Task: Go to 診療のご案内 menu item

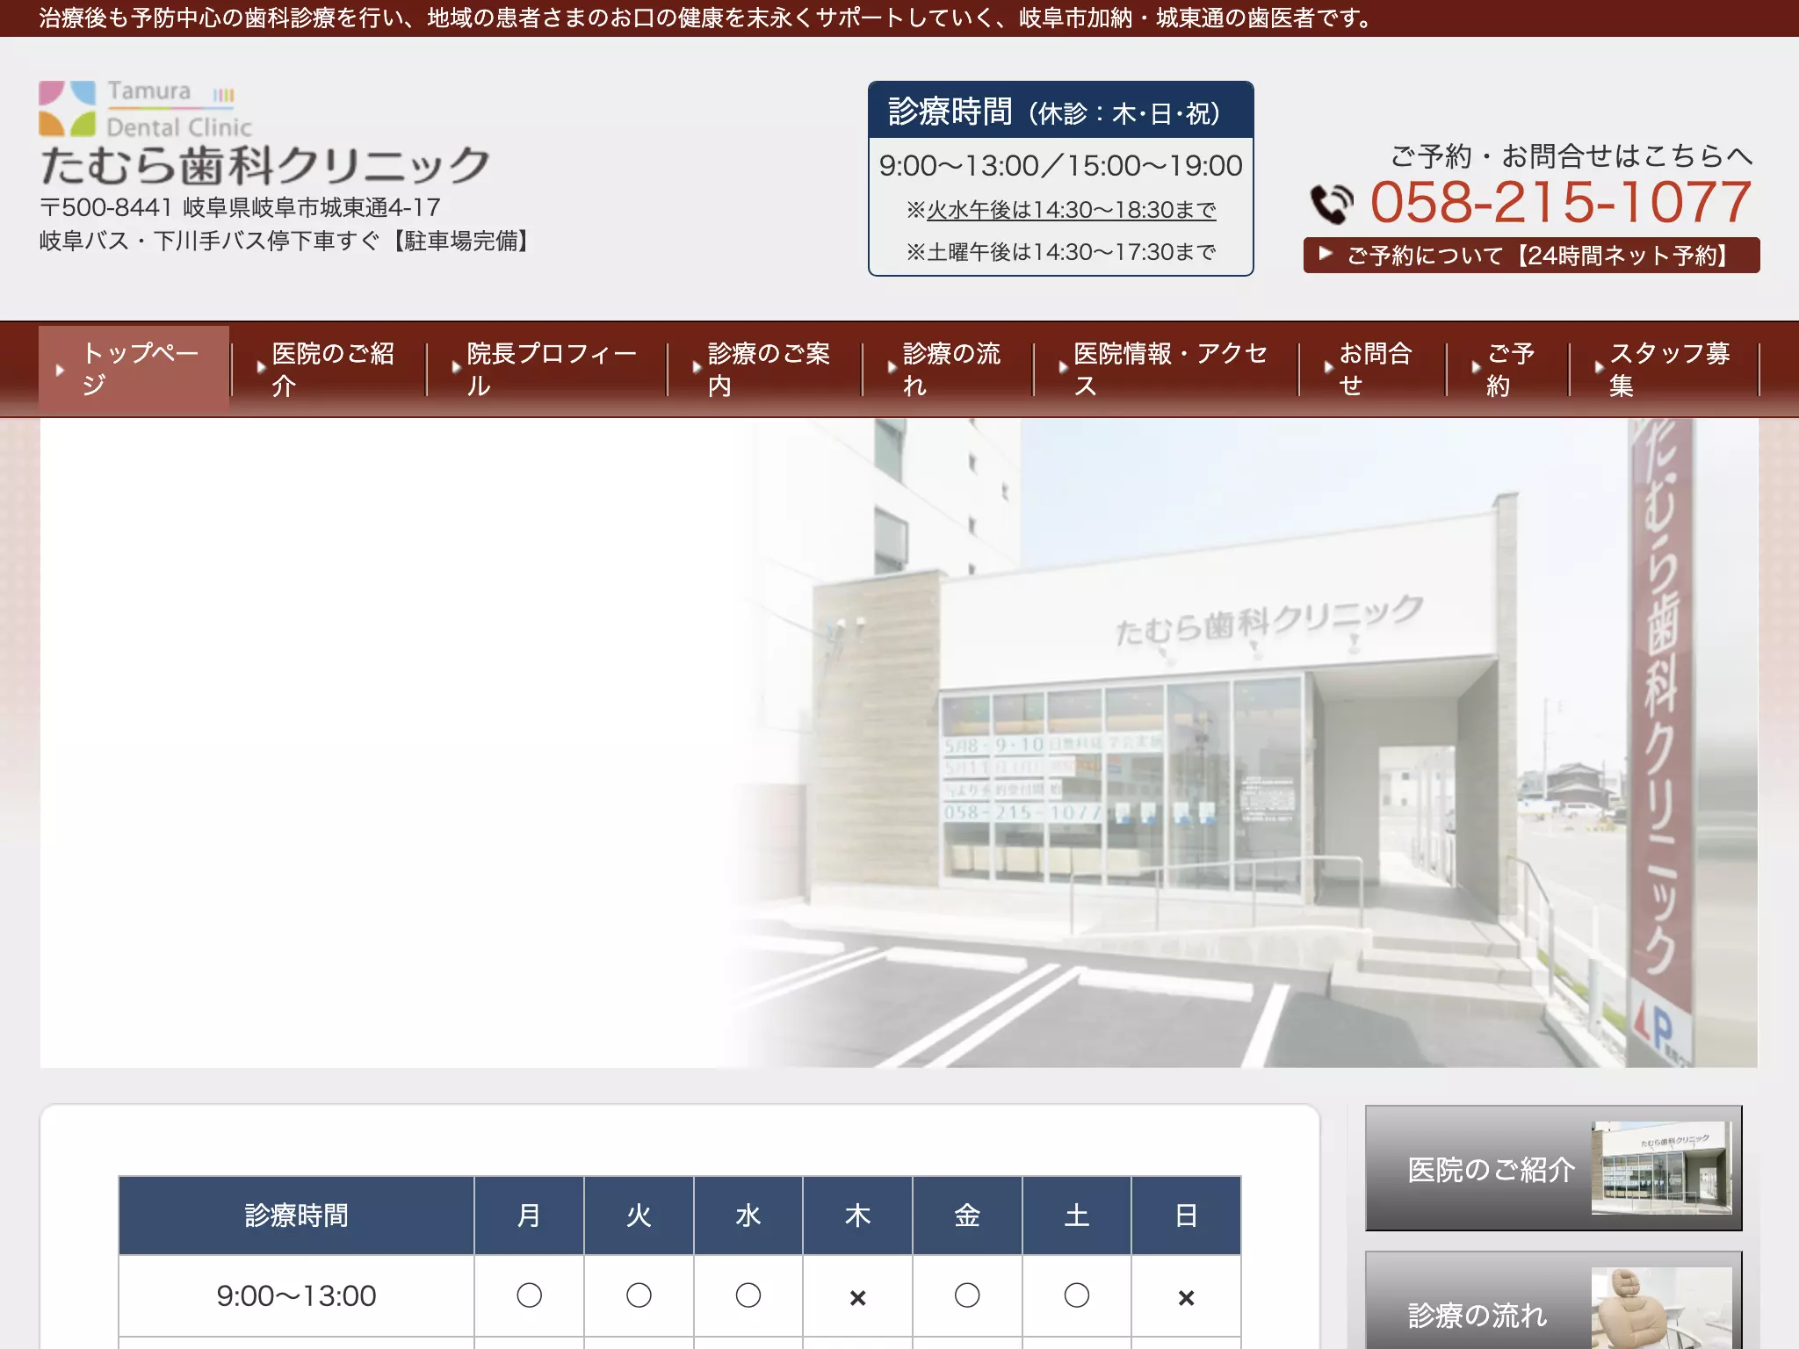Action: (x=764, y=369)
